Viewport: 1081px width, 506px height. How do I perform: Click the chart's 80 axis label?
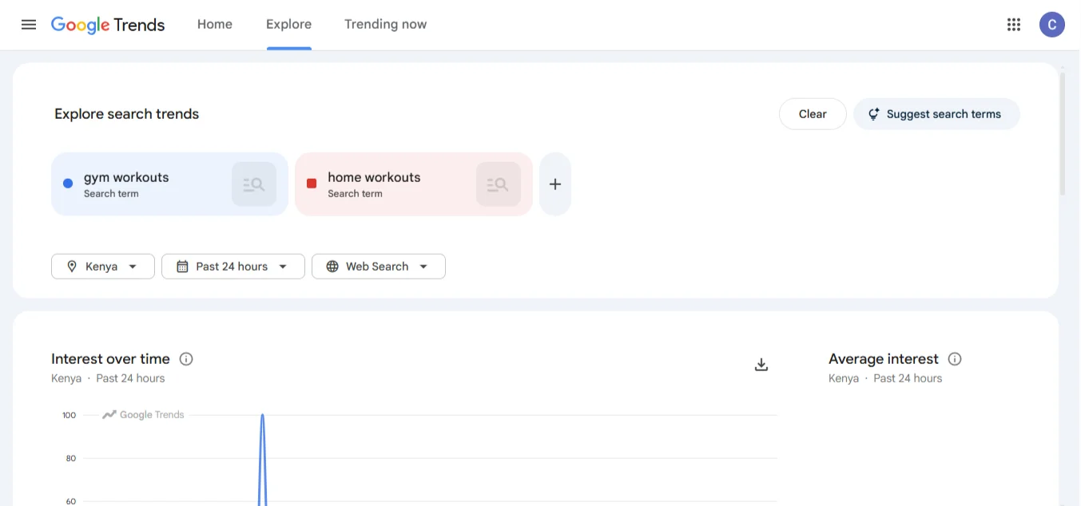71,458
